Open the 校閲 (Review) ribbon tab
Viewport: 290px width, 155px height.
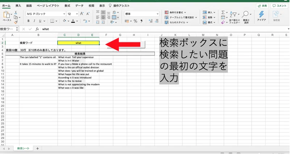coord(91,6)
